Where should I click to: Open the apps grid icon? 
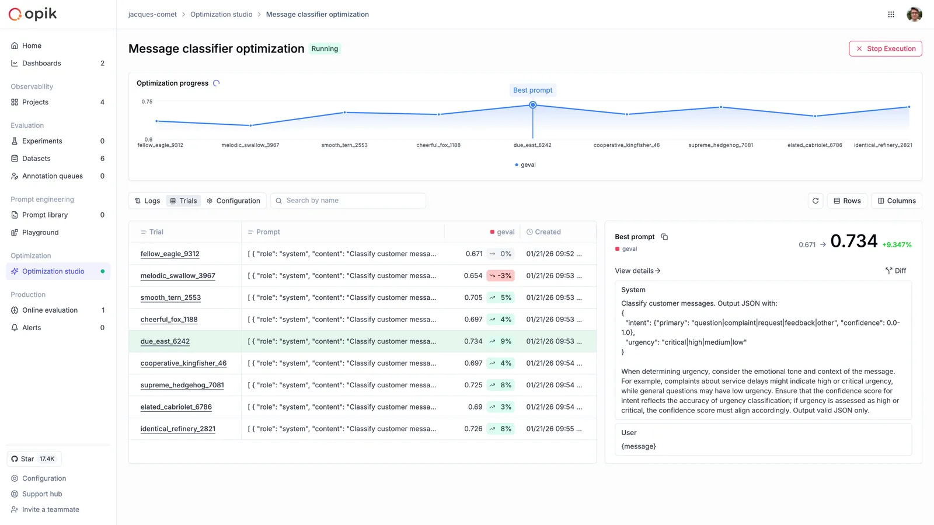pos(891,15)
